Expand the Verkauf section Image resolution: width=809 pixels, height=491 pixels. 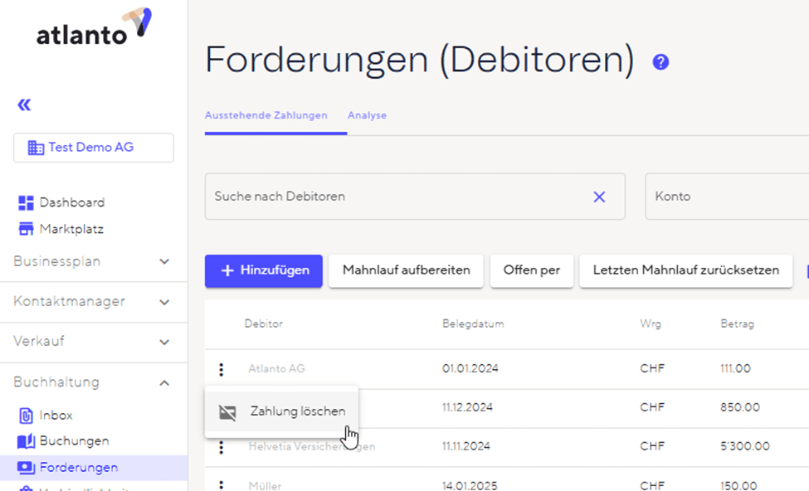tap(164, 342)
